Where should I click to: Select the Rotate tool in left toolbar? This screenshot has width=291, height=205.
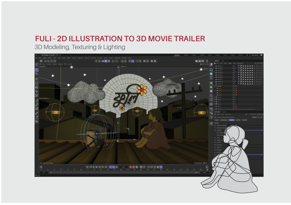point(36,83)
